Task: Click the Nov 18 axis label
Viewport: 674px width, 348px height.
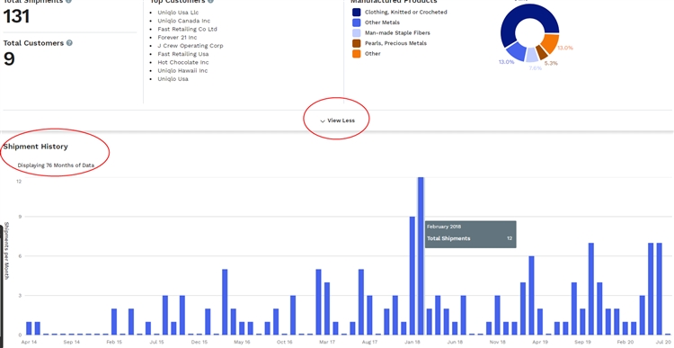Action: (497, 343)
